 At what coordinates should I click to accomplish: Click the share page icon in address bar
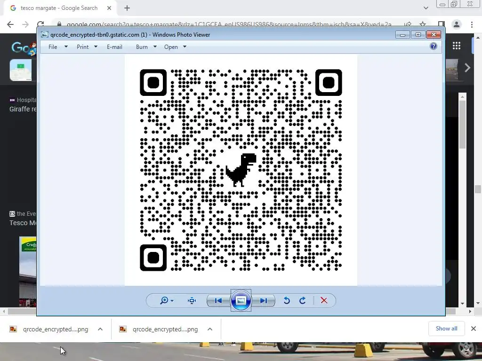[408, 24]
